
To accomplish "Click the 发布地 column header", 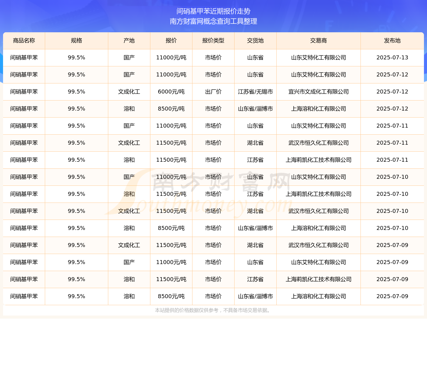I will click(392, 41).
